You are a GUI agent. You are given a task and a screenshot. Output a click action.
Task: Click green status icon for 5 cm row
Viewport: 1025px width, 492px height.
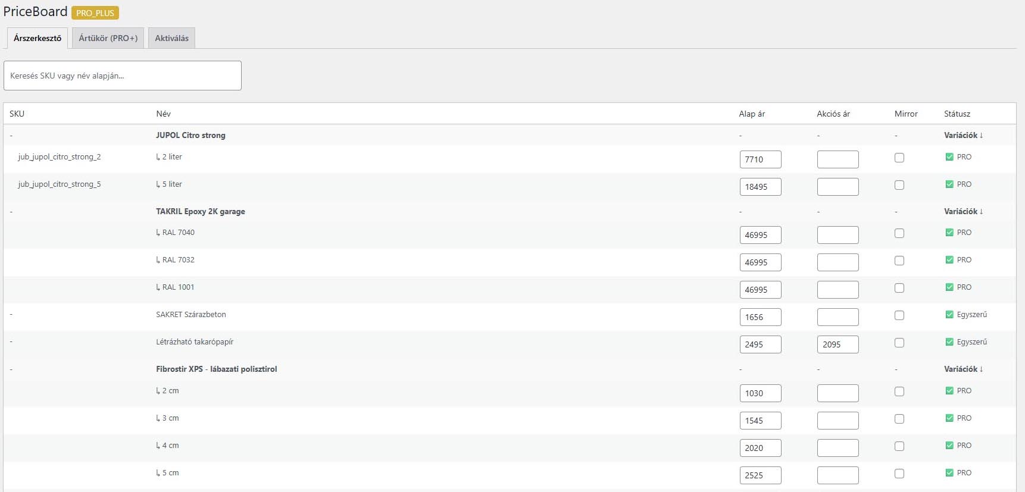[x=949, y=473]
